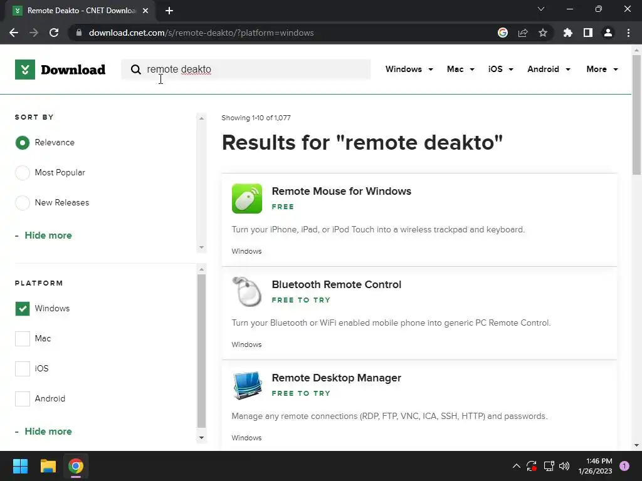Share this page via the share icon

pos(523,33)
